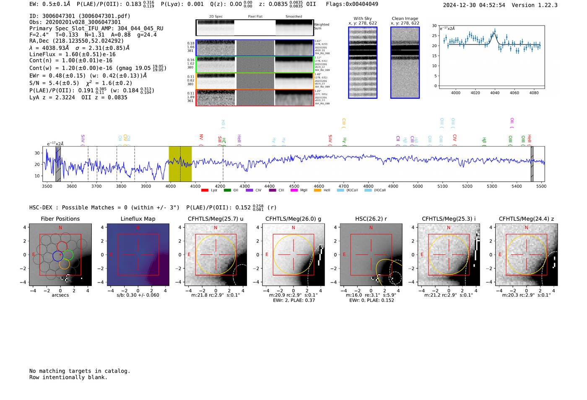Click the yellow highlighted band in spectrum
This screenshot has width=587, height=400.
[x=180, y=164]
